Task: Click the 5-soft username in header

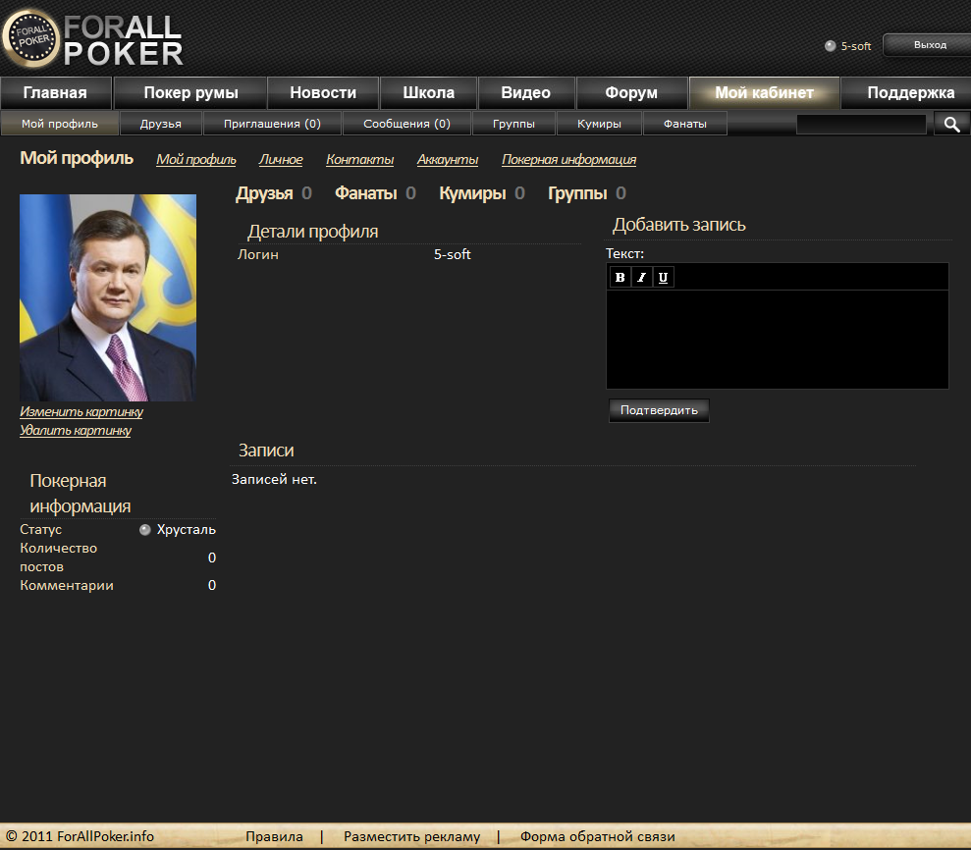Action: (x=856, y=46)
